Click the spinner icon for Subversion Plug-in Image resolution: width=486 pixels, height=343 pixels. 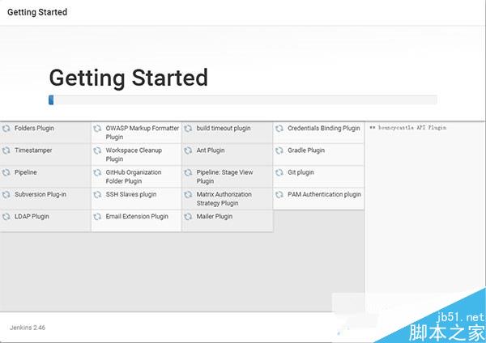point(6,195)
